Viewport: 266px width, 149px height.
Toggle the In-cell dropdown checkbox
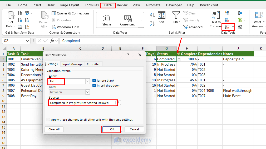94,86
